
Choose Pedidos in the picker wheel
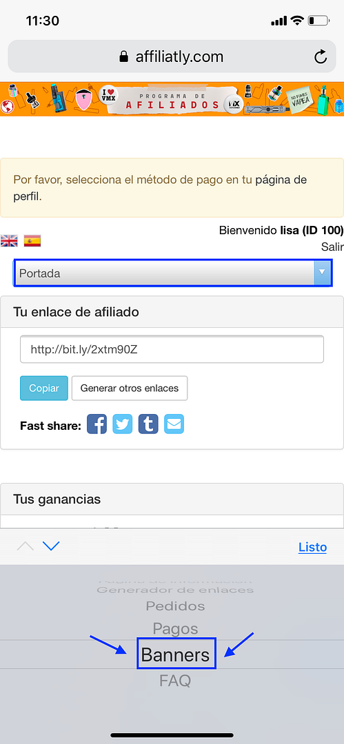[175, 606]
